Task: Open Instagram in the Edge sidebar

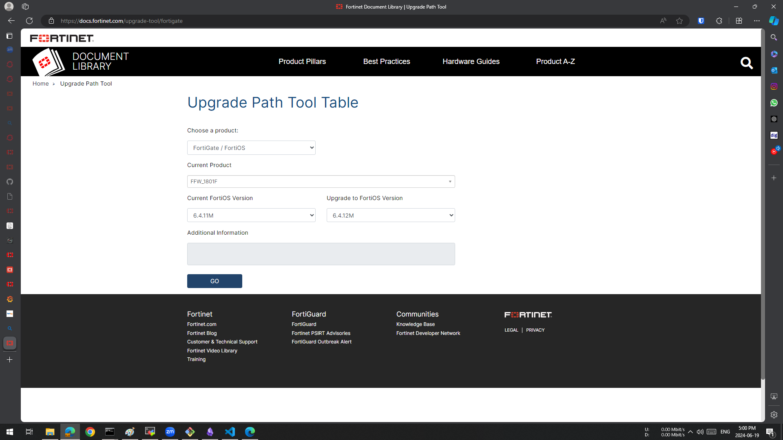Action: (x=774, y=86)
